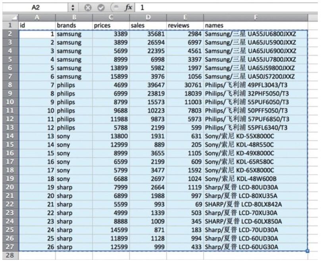
Task: Click the 'brands' header cell
Action: pyautogui.click(x=74, y=25)
